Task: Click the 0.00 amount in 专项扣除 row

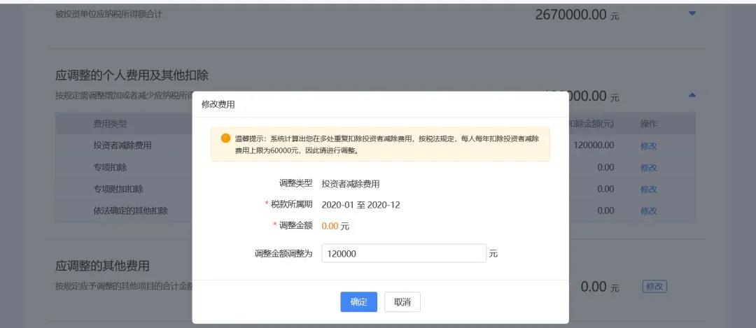Action: 605,167
